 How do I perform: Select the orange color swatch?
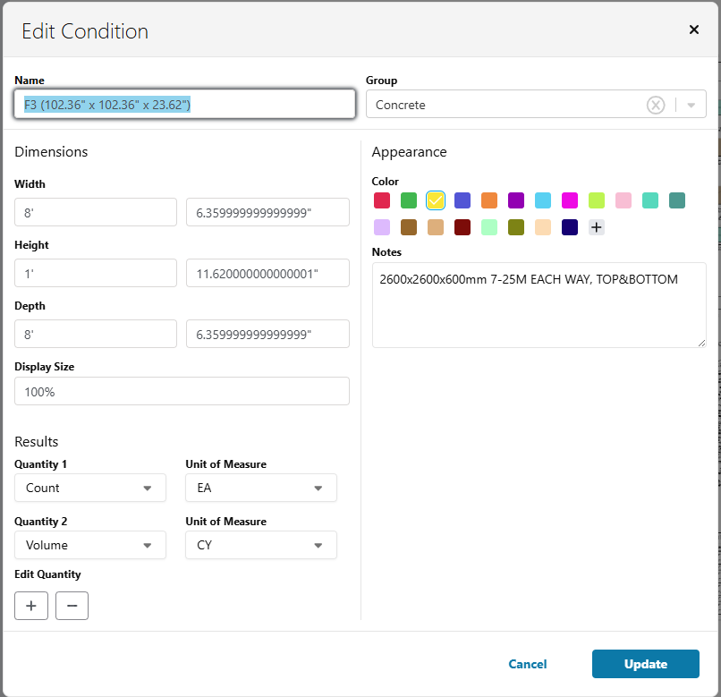[x=489, y=200]
